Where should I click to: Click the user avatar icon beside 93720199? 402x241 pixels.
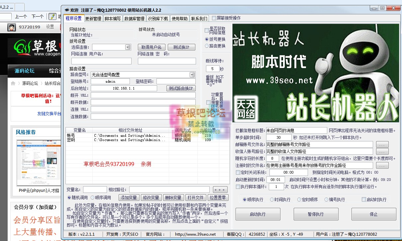coord(12,27)
